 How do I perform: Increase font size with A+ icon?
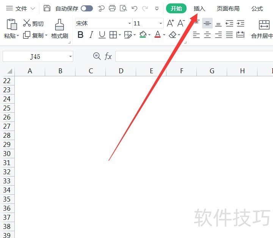click(170, 23)
